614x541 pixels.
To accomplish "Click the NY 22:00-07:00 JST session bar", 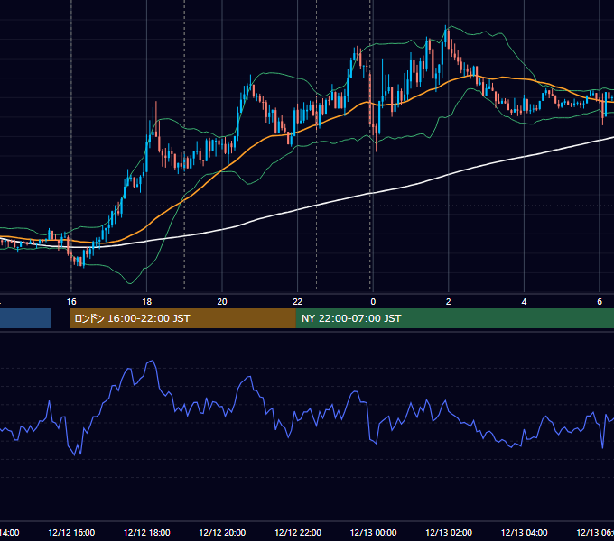I will click(x=454, y=318).
